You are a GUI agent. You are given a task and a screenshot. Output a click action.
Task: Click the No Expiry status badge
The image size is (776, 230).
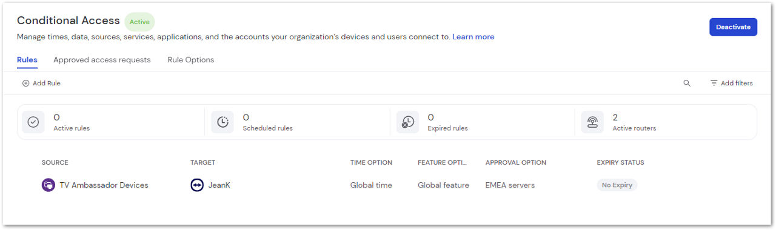pyautogui.click(x=617, y=185)
